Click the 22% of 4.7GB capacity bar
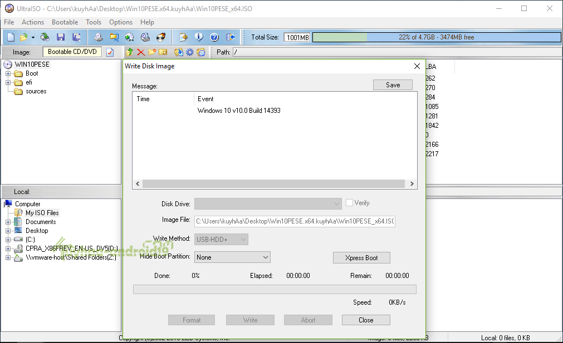 (x=437, y=37)
